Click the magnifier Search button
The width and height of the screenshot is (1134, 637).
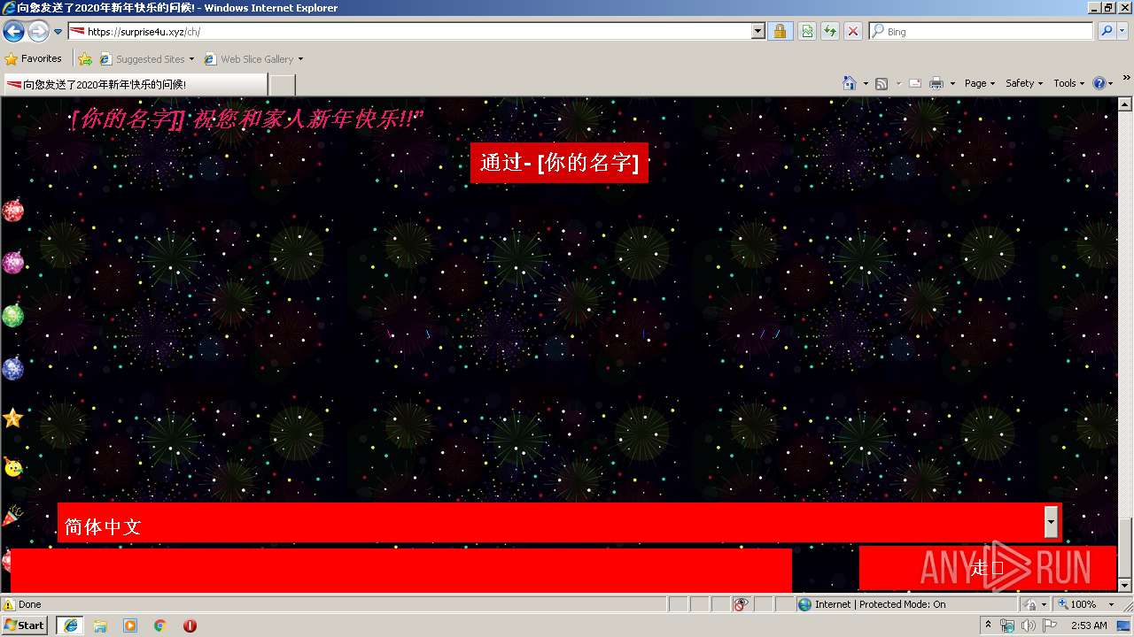click(x=1107, y=32)
